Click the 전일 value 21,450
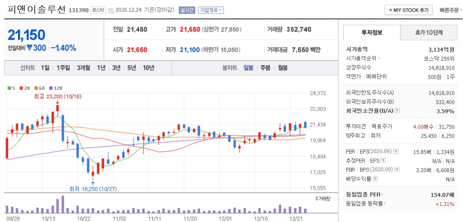 point(137,29)
